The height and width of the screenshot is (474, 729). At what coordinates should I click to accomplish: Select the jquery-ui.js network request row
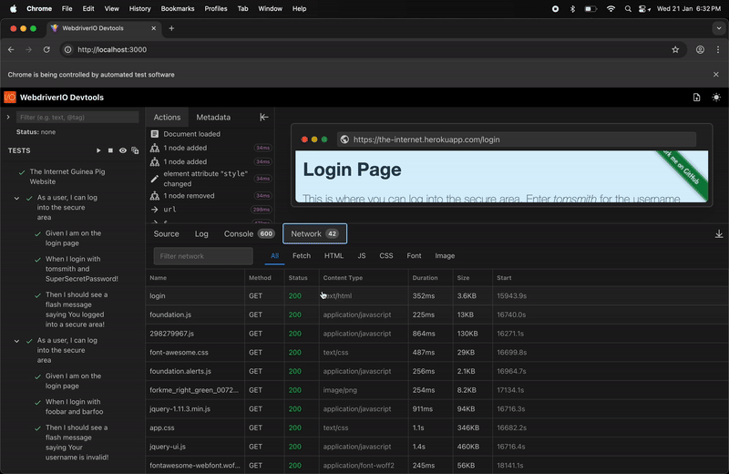pos(168,447)
